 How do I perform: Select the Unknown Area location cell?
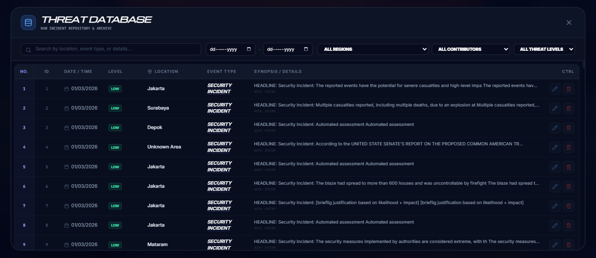click(x=164, y=147)
